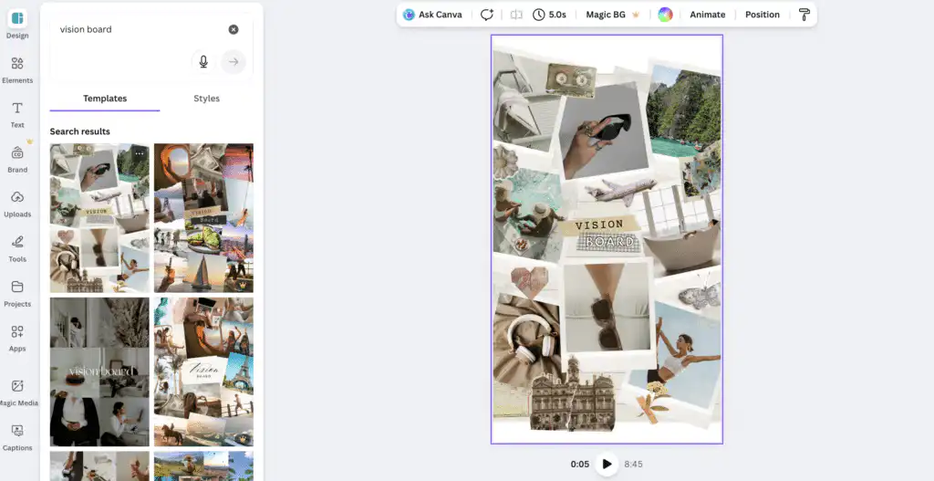934x481 pixels.
Task: Click the magic regenerate icon in toolbar
Action: pos(487,15)
